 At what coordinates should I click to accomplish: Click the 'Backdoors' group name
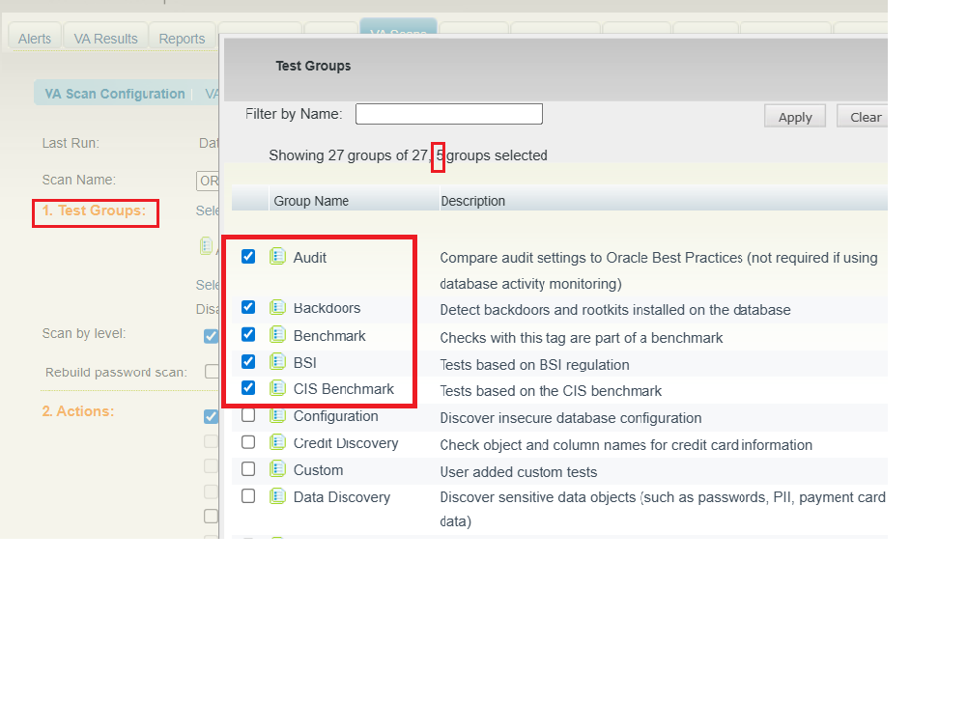pyautogui.click(x=327, y=308)
